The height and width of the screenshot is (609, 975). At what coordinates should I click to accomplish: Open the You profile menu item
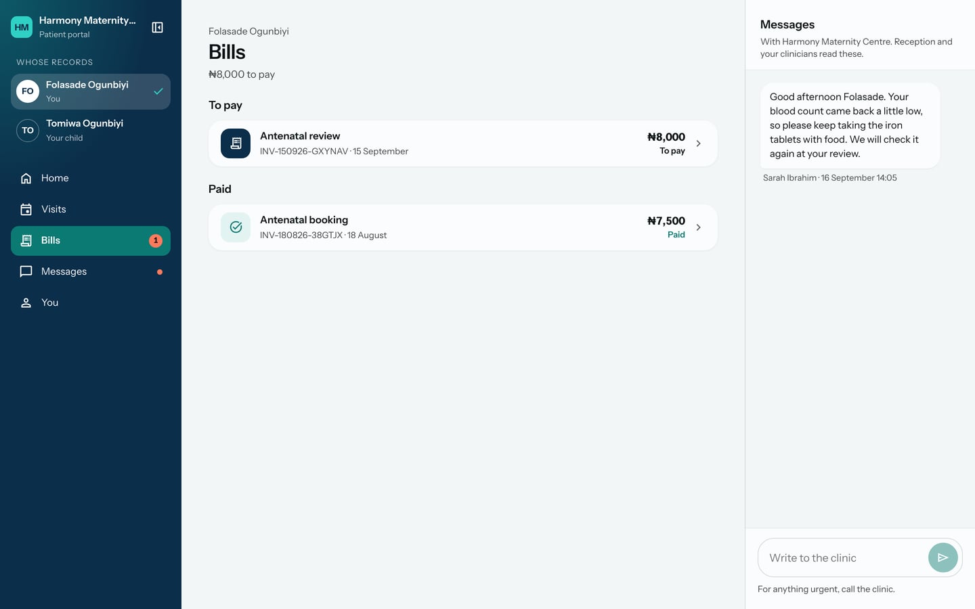(91, 302)
